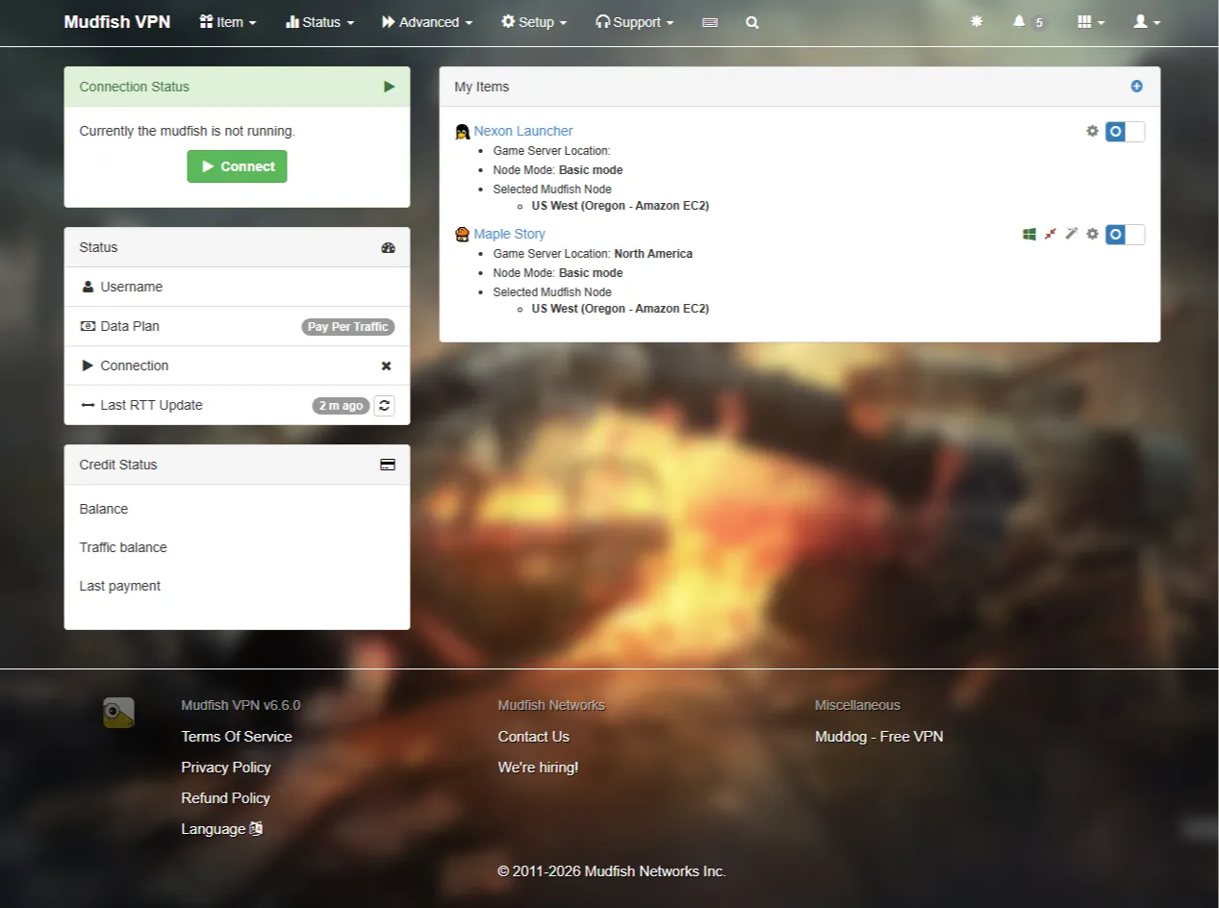Toggle the Maple Story item switch
This screenshot has width=1219, height=908.
click(x=1125, y=235)
